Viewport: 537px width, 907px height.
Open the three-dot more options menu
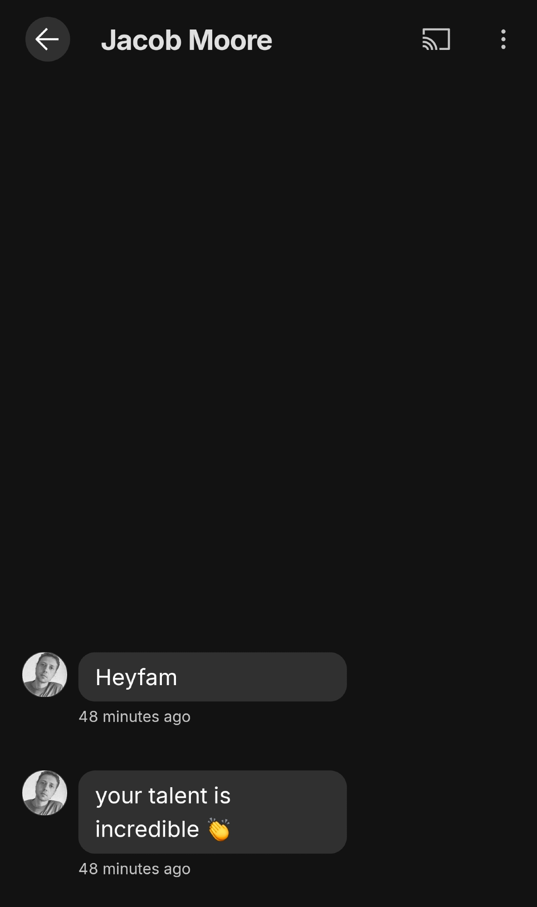pyautogui.click(x=503, y=39)
